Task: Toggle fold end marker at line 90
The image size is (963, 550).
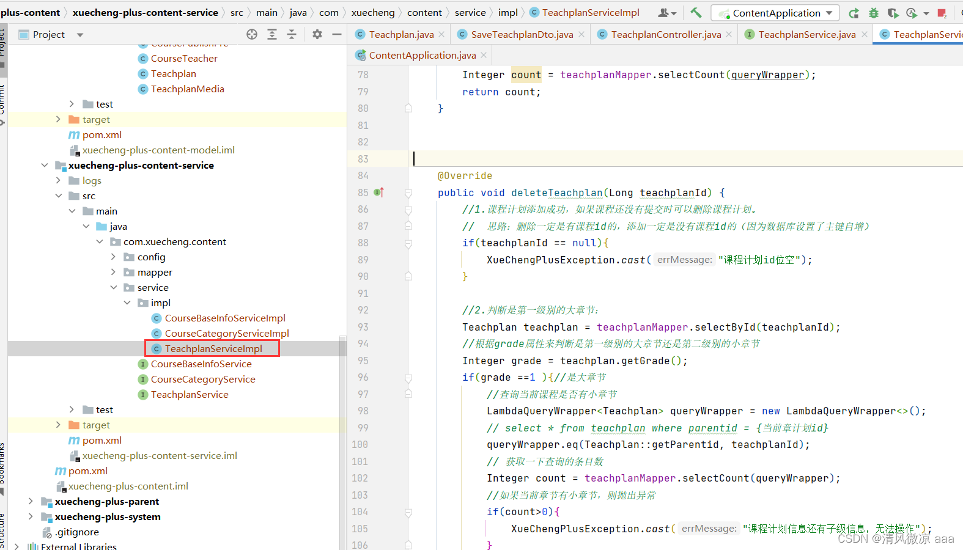Action: 408,276
